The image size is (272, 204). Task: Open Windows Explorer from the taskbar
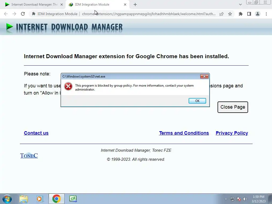(24, 199)
